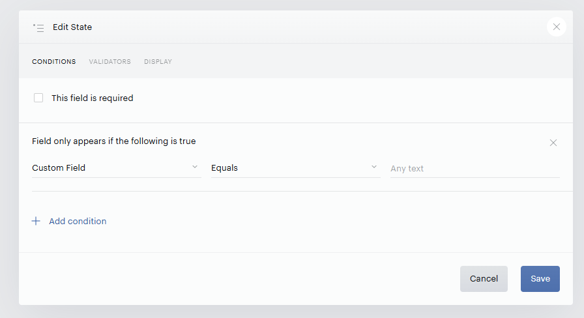
Task: Switch to the Conditions tab
Action: 53,62
